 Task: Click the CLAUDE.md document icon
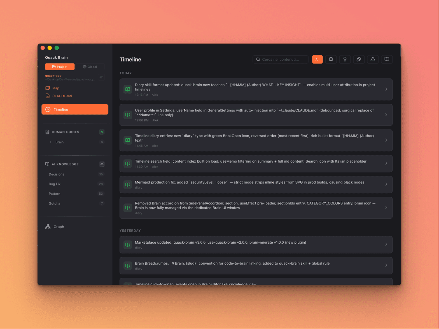tap(48, 96)
